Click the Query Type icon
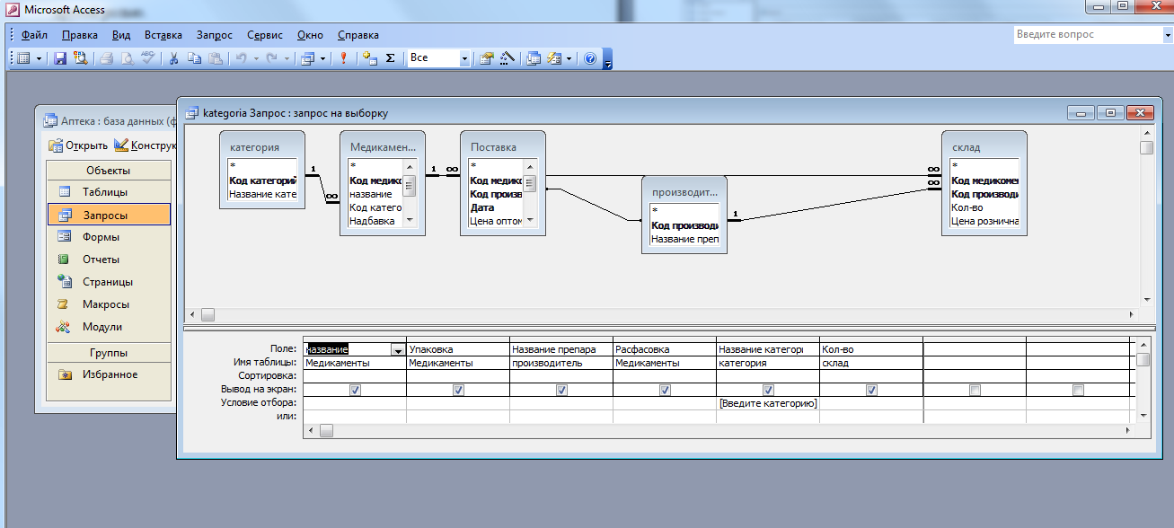 [x=308, y=57]
